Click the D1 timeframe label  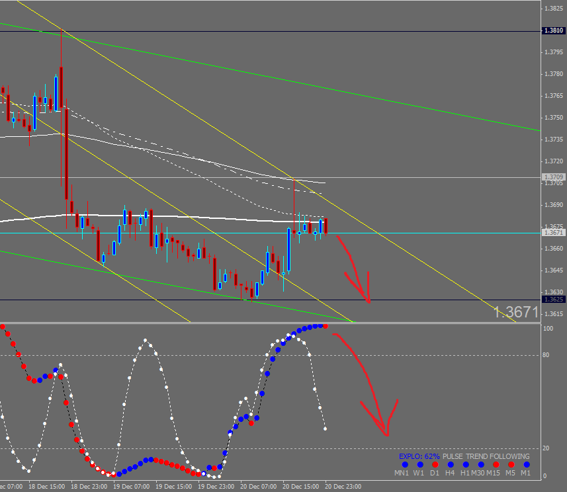435,473
